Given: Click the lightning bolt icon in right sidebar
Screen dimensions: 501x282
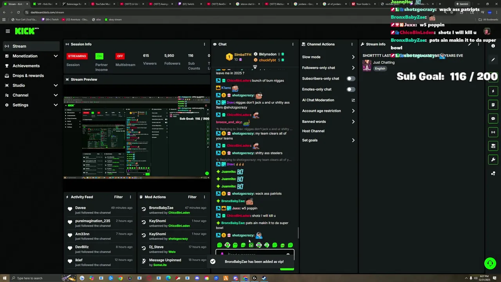Looking at the screenshot, I should (x=493, y=91).
